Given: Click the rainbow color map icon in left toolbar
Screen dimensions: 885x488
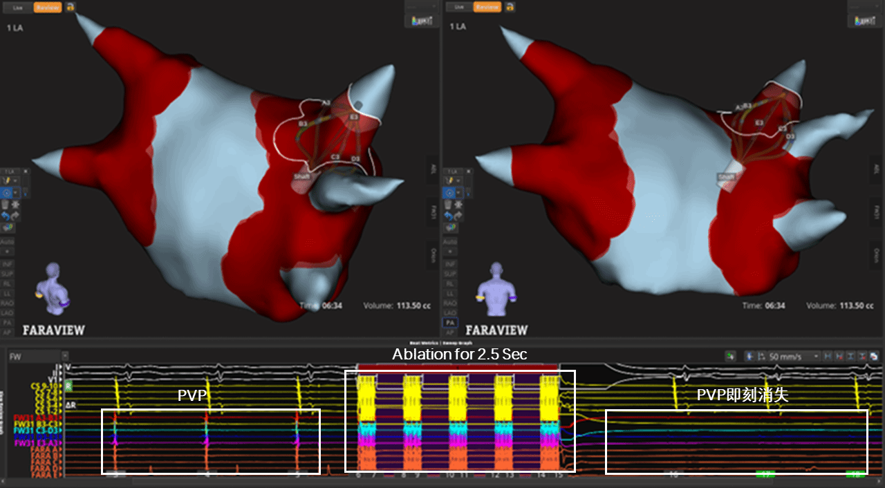Looking at the screenshot, I should click(x=7, y=227).
